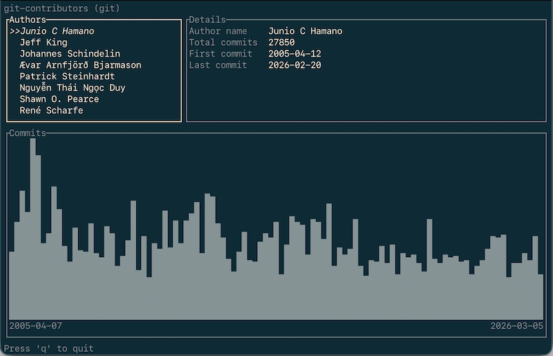Click the first commit date 2005-04-12
Viewport: 553px width, 356px height.
pyautogui.click(x=294, y=54)
